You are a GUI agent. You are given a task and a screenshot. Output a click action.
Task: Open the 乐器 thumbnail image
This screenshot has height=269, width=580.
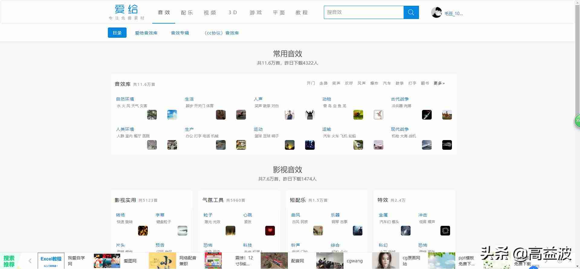pyautogui.click(x=358, y=231)
